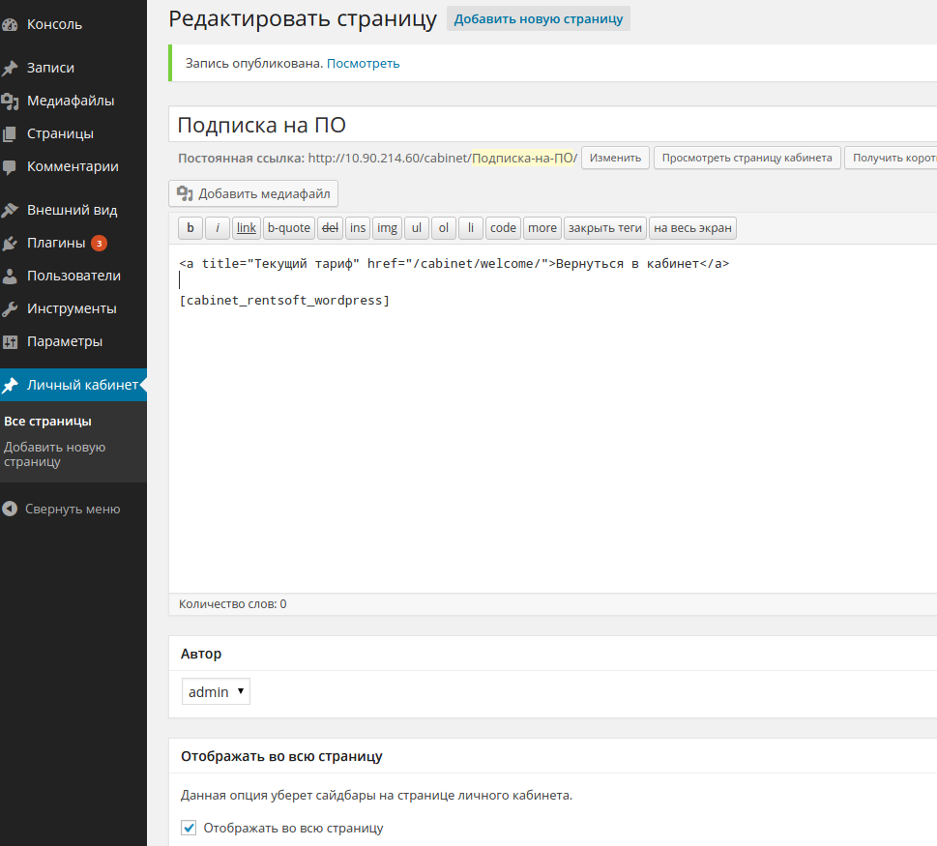The height and width of the screenshot is (846, 937).
Task: Uncheck Отображать во всю страницу checkbox
Action: (x=190, y=828)
